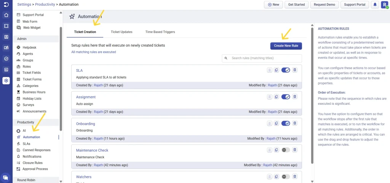
Task: Enable the Maintenance Check rule toggle
Action: pos(286,150)
